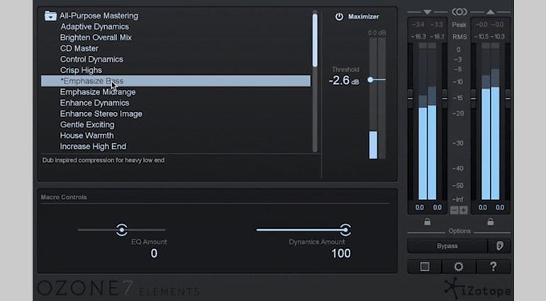Click the Macro Controls heading
This screenshot has height=301, width=546.
[x=64, y=198]
